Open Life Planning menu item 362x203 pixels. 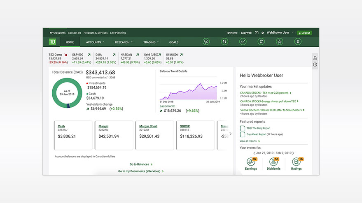tap(118, 33)
